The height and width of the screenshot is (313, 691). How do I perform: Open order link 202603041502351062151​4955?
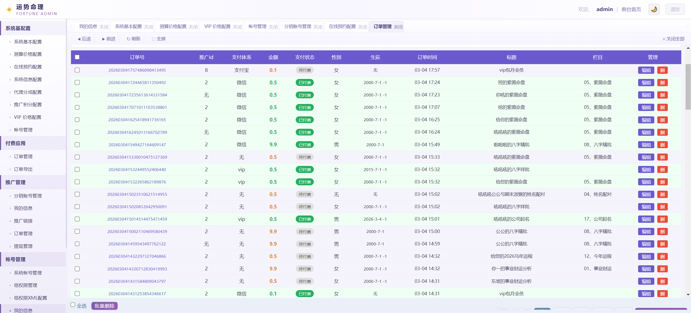(137, 194)
